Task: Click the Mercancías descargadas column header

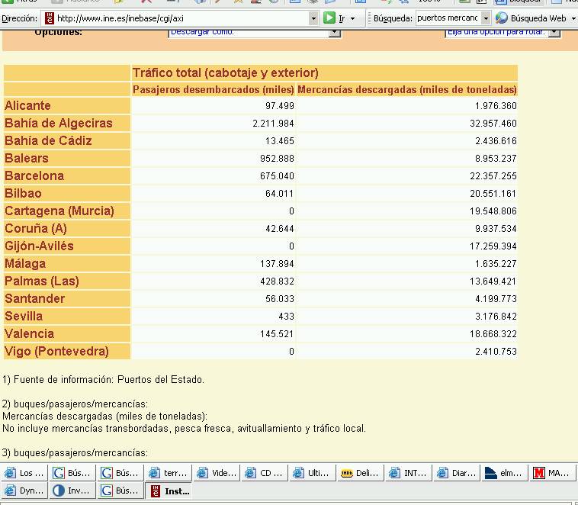Action: (x=407, y=90)
